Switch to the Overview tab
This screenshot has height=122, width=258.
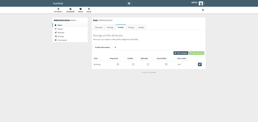[99, 27]
